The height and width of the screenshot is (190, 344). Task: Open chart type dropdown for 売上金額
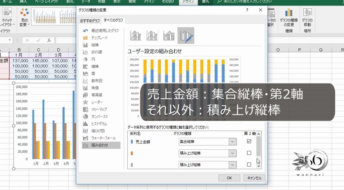pos(232,142)
